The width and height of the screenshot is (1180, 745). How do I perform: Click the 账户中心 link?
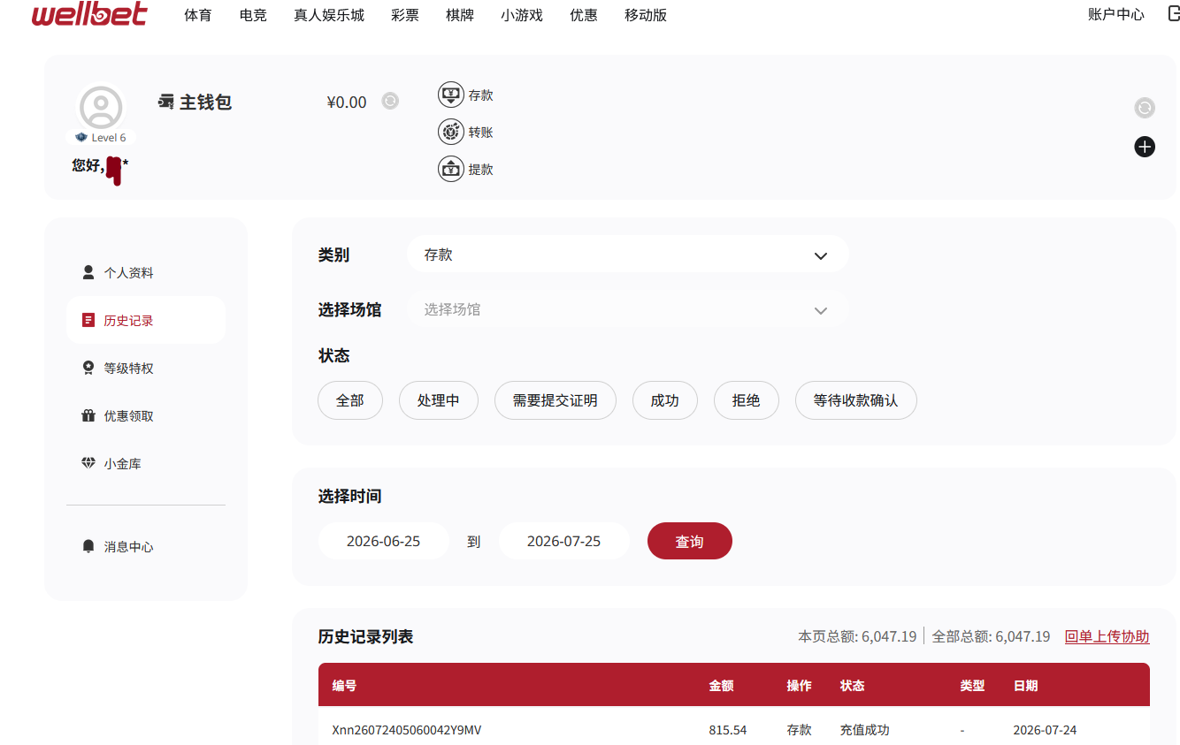(1116, 14)
